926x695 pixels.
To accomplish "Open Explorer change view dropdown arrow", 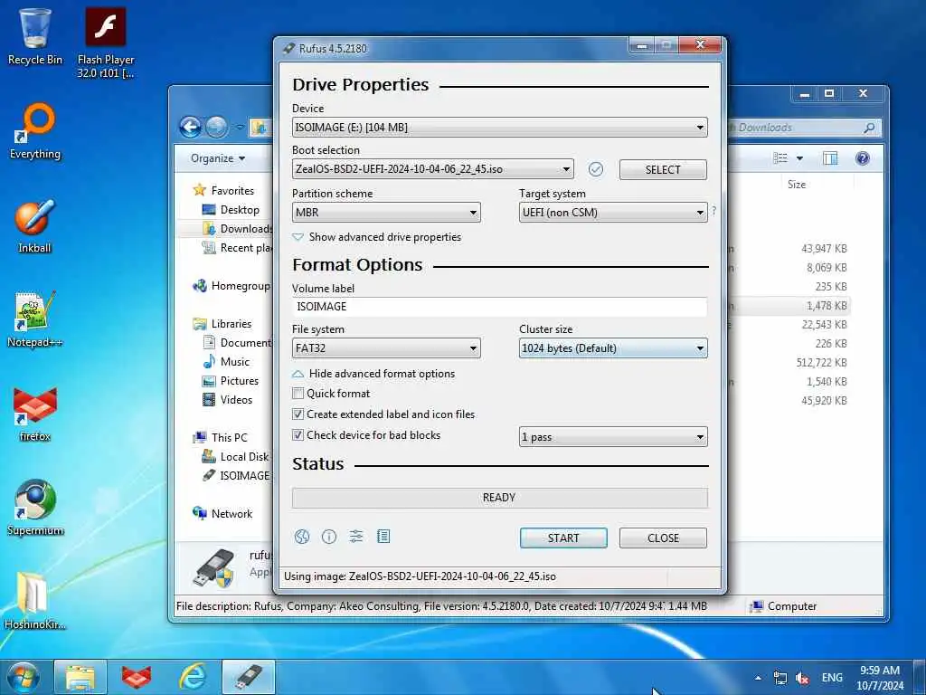I will [799, 158].
